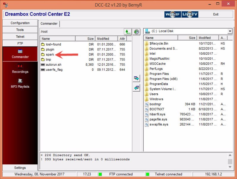Image resolution: width=237 pixels, height=179 pixels.
Task: Refresh the remote /root listing
Action: click(136, 32)
